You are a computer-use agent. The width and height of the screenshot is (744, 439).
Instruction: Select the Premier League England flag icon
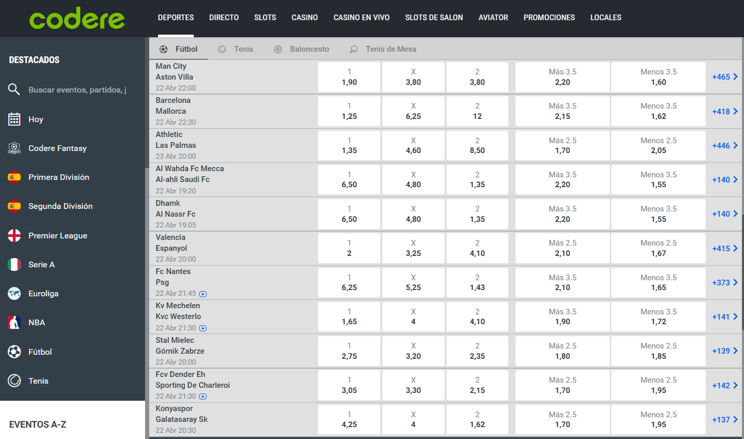14,236
